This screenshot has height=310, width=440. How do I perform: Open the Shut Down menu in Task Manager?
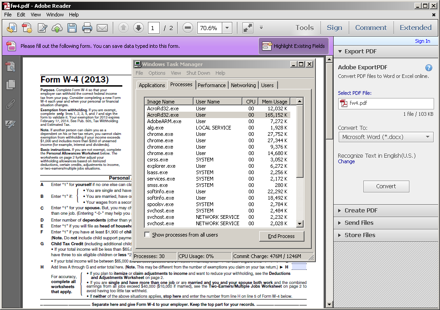pos(198,73)
